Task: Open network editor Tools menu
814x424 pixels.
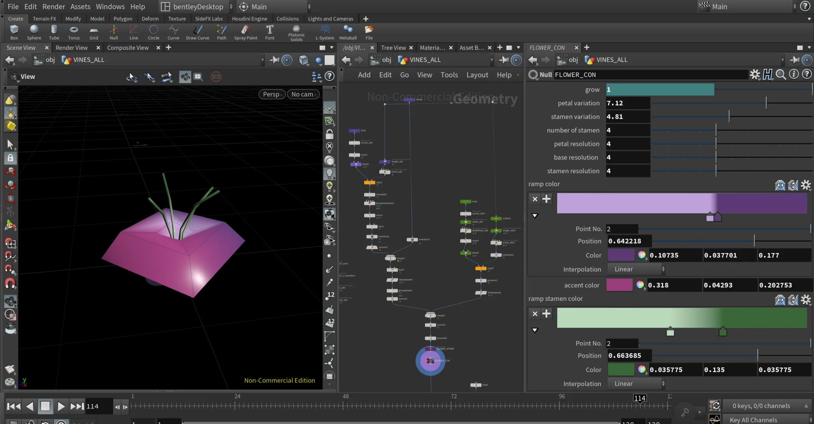Action: [x=449, y=75]
